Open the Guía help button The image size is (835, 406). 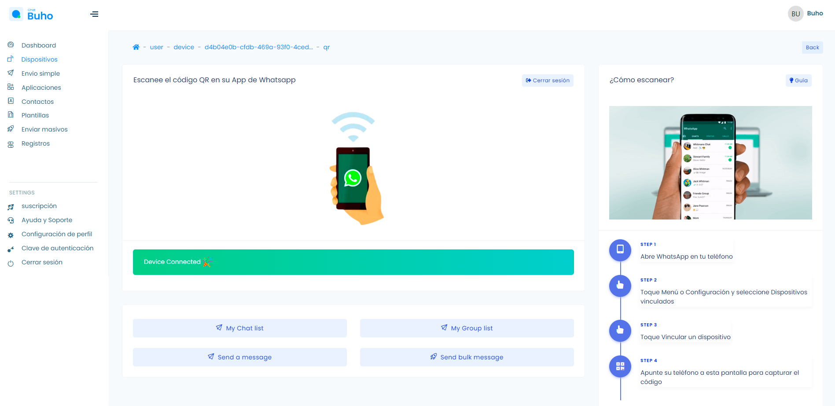click(x=798, y=80)
